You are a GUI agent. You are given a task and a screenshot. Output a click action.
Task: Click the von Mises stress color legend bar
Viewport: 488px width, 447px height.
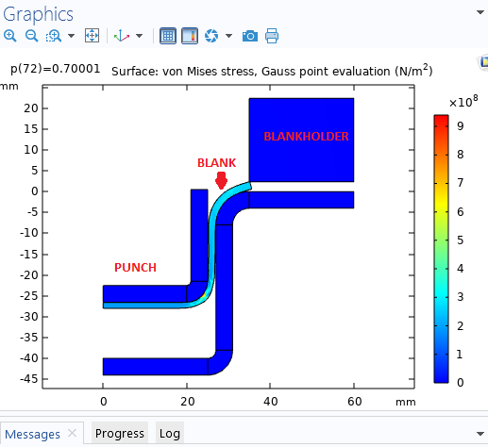point(441,249)
